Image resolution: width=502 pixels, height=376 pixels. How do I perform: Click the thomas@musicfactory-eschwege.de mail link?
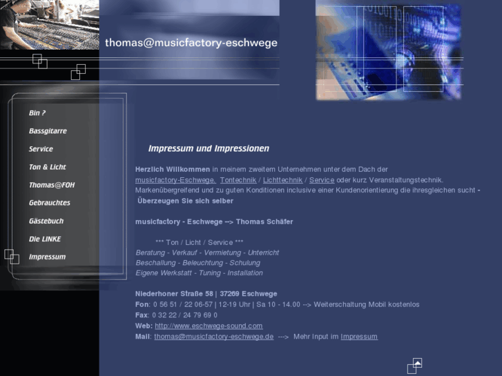pos(214,337)
